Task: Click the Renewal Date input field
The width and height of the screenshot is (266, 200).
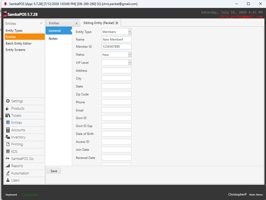Action: coord(117,158)
